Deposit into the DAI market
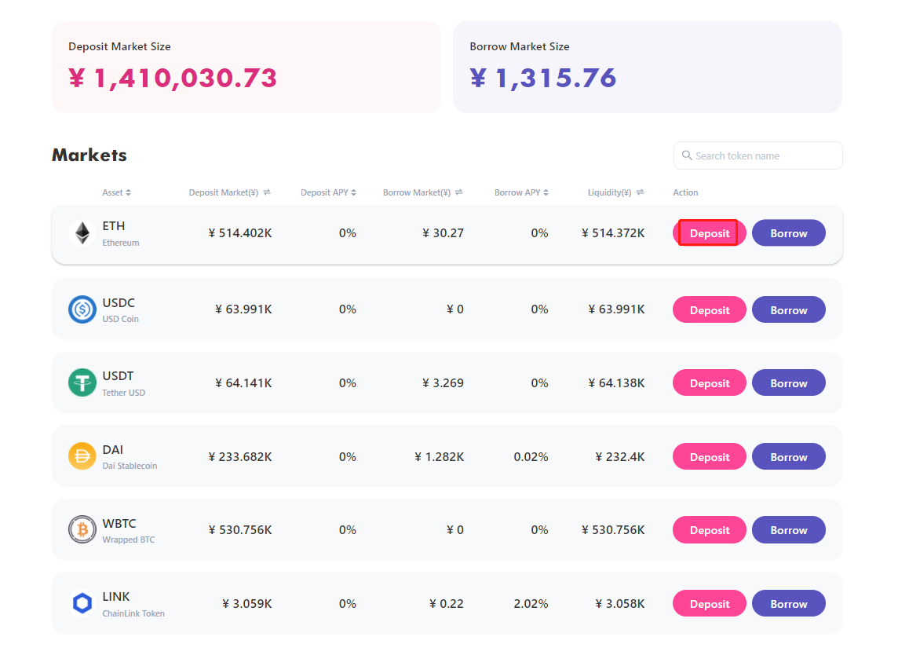 coord(709,456)
